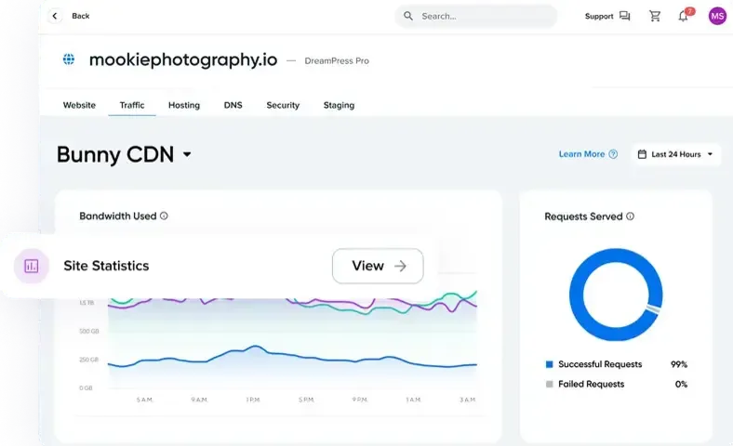Click the Bandwidth Used info icon

click(x=164, y=216)
